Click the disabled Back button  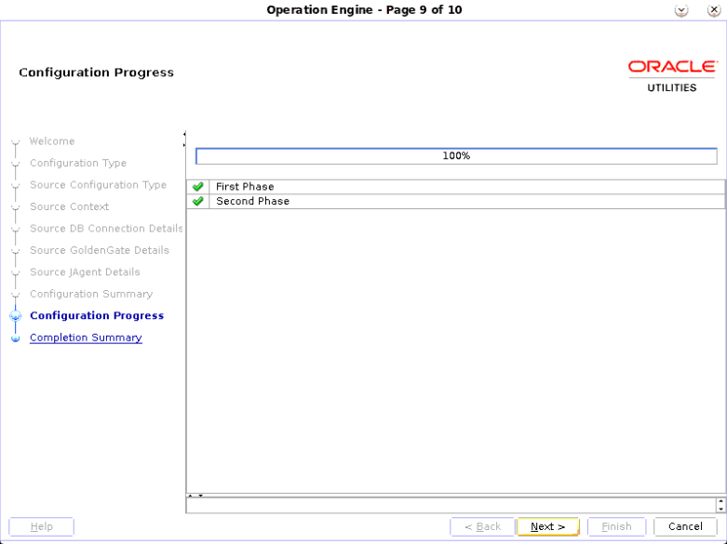tap(482, 526)
